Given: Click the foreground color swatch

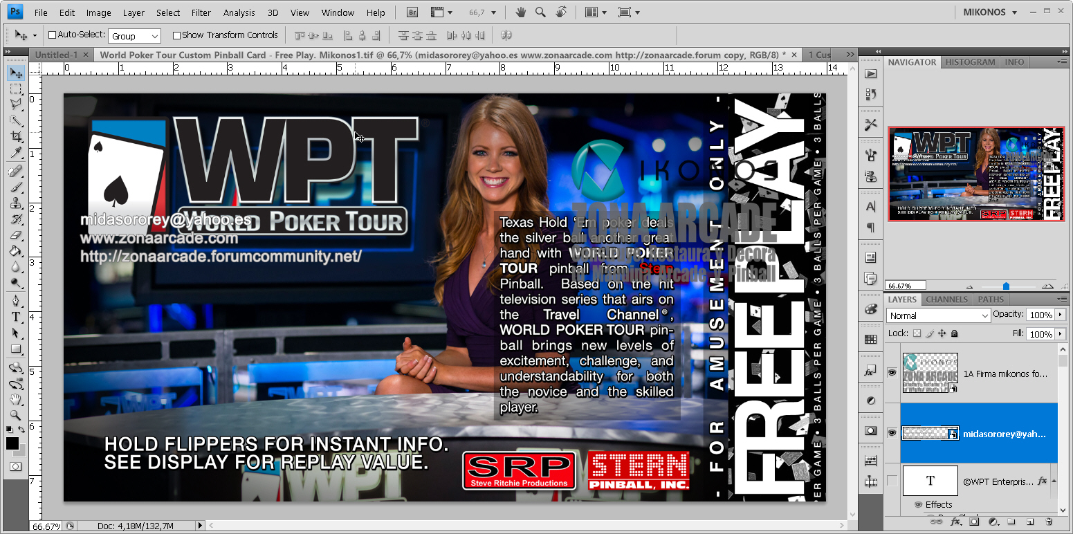Looking at the screenshot, I should [x=12, y=443].
